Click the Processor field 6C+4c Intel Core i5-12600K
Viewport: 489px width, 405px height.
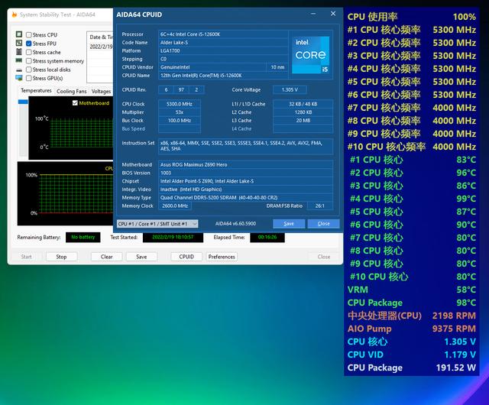[223, 34]
